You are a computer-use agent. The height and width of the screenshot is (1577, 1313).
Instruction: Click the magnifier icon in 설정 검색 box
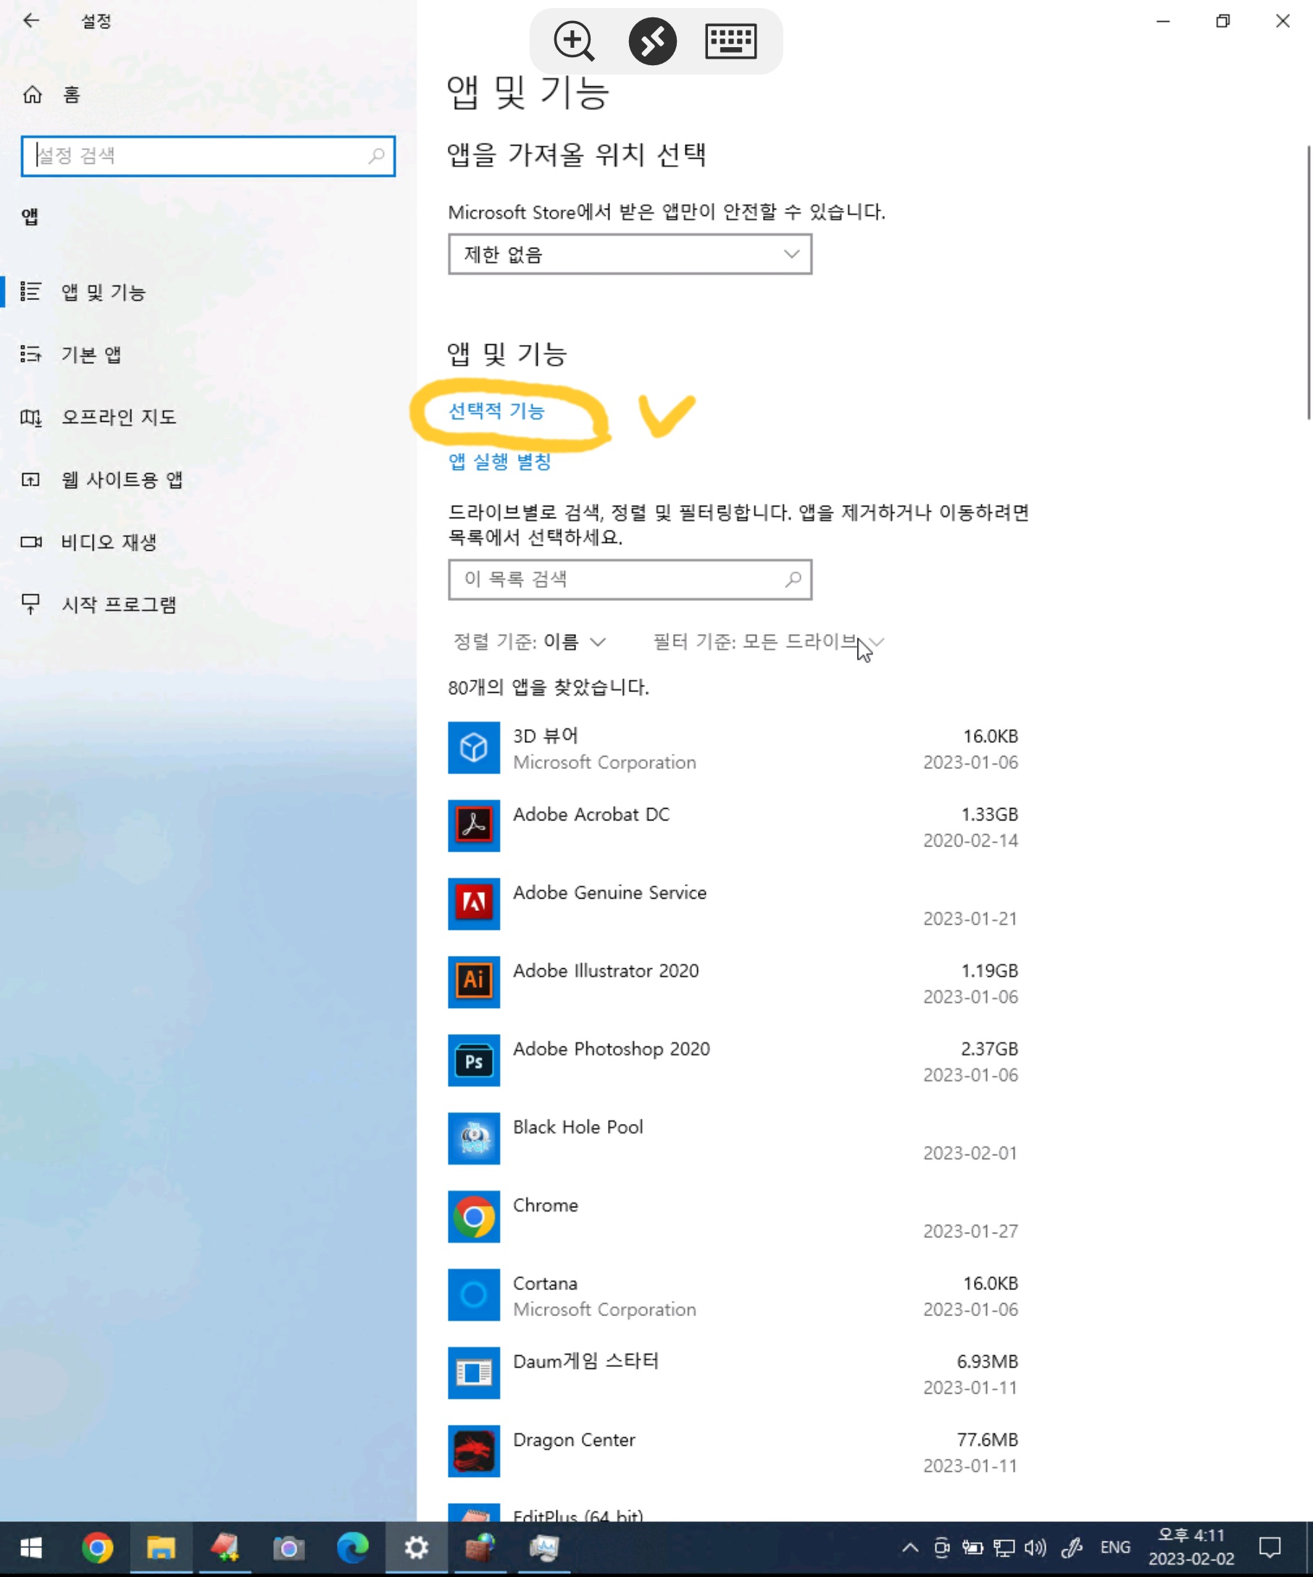tap(376, 155)
